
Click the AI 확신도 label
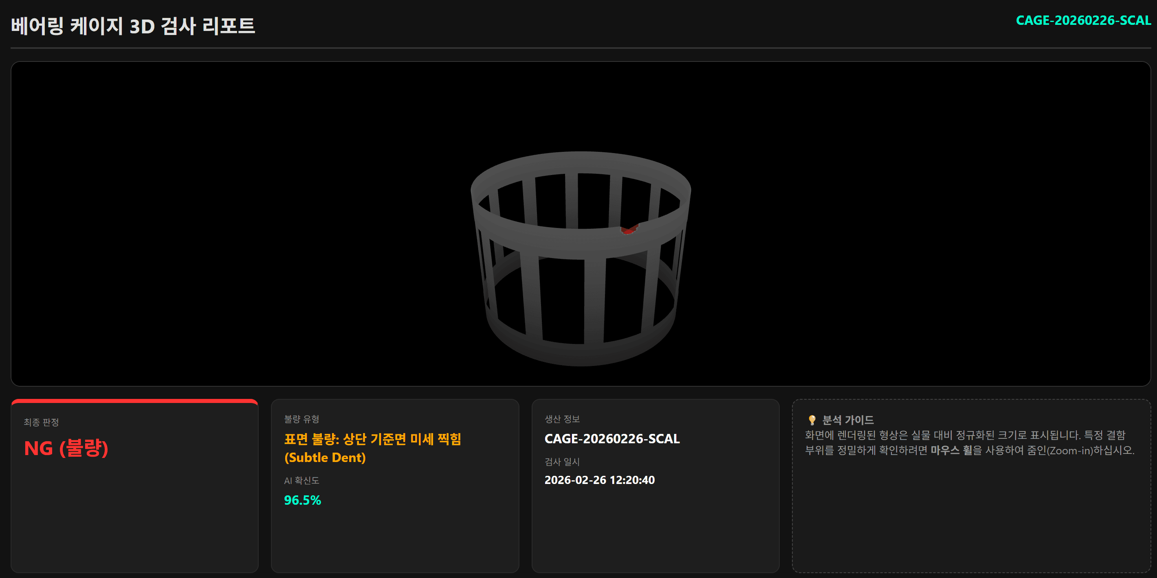coord(301,480)
